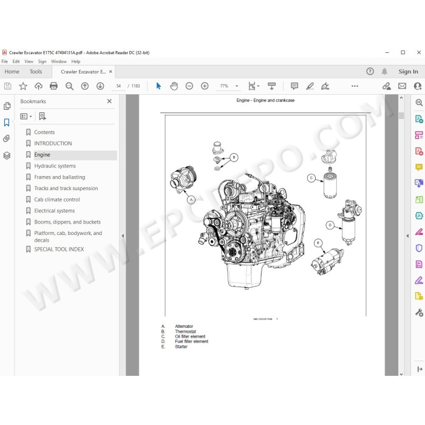Image resolution: width=425 pixels, height=425 pixels.
Task: Open the Help question mark icon
Action: [x=370, y=72]
